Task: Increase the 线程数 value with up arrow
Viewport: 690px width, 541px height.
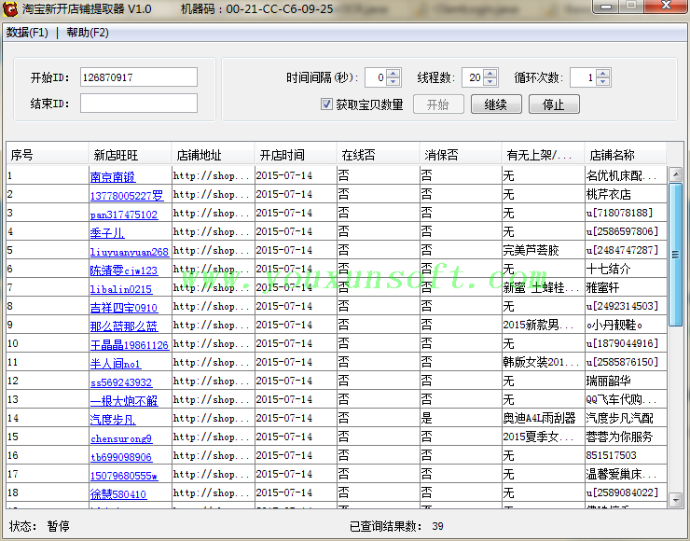Action: pyautogui.click(x=490, y=73)
